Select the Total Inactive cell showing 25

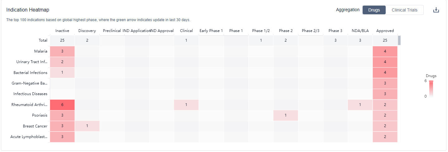pos(62,40)
